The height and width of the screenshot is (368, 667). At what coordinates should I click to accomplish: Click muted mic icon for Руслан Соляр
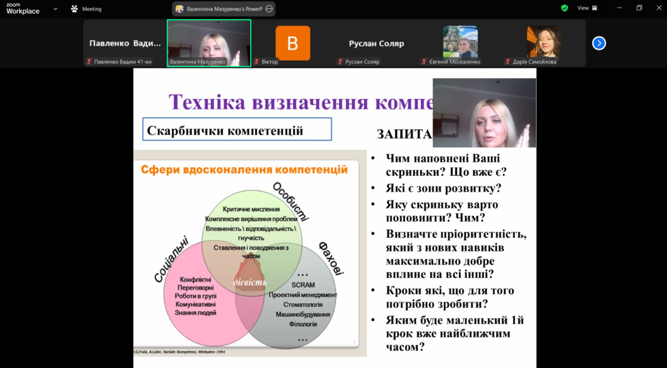pyautogui.click(x=340, y=62)
